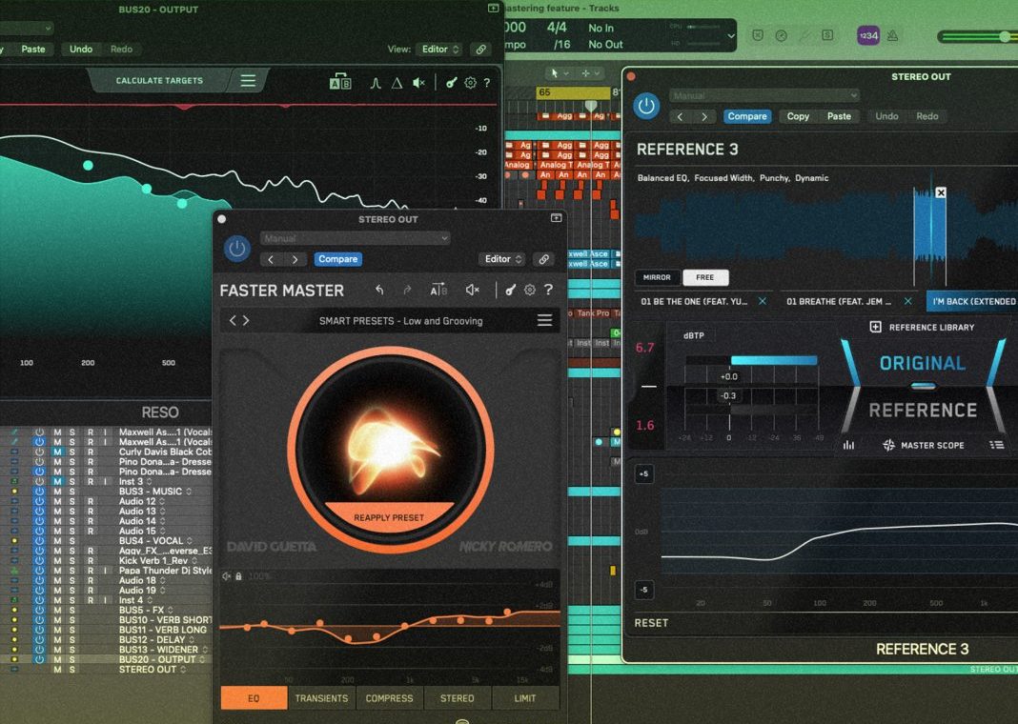Click the key license icon in RESO toolbar

point(451,82)
